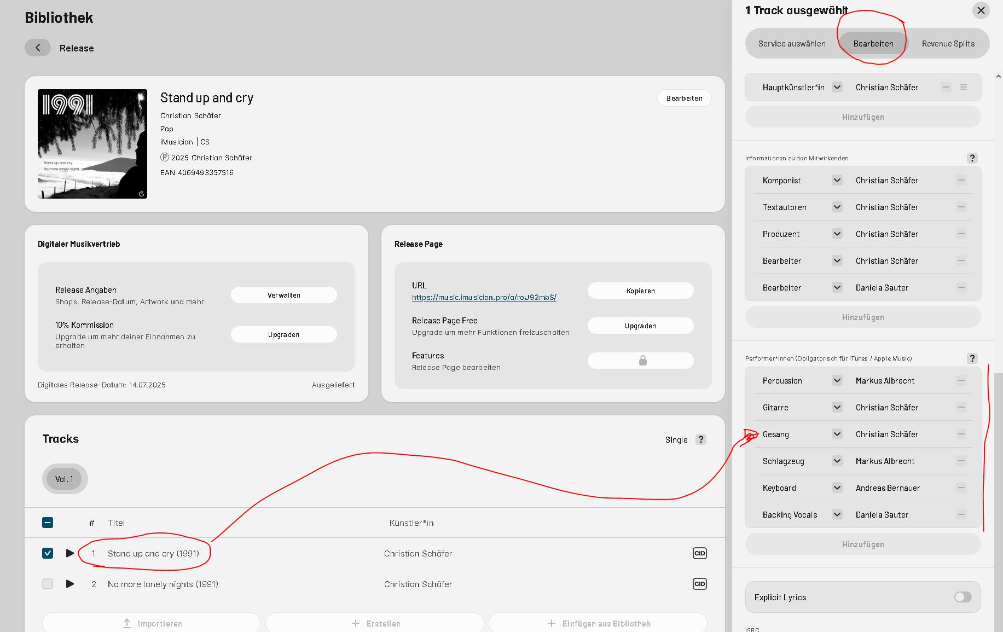Viewport: 1003px width, 632px height.
Task: Expand the Backing Vocals role dropdown
Action: click(x=837, y=514)
